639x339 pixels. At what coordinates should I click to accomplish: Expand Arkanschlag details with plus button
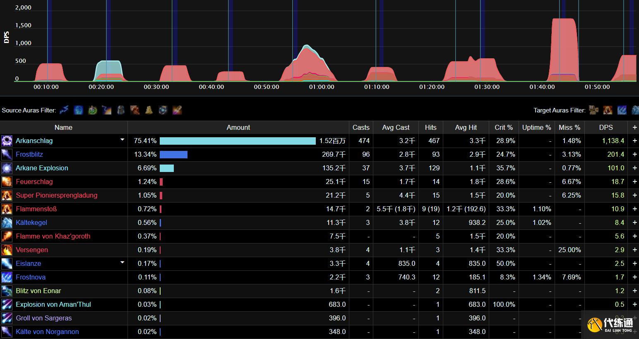click(634, 141)
